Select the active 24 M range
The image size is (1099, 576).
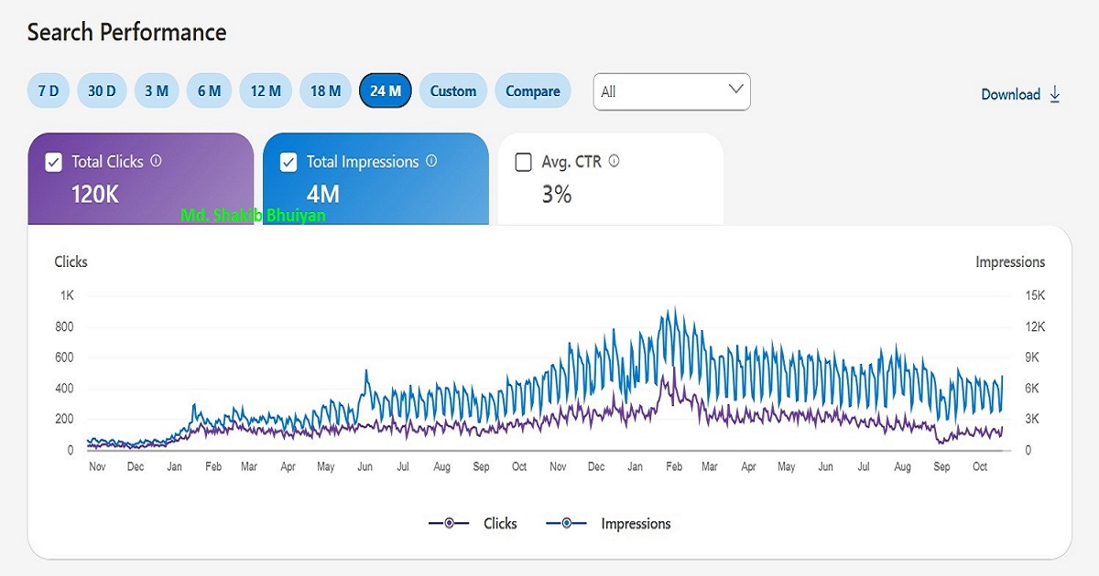386,91
